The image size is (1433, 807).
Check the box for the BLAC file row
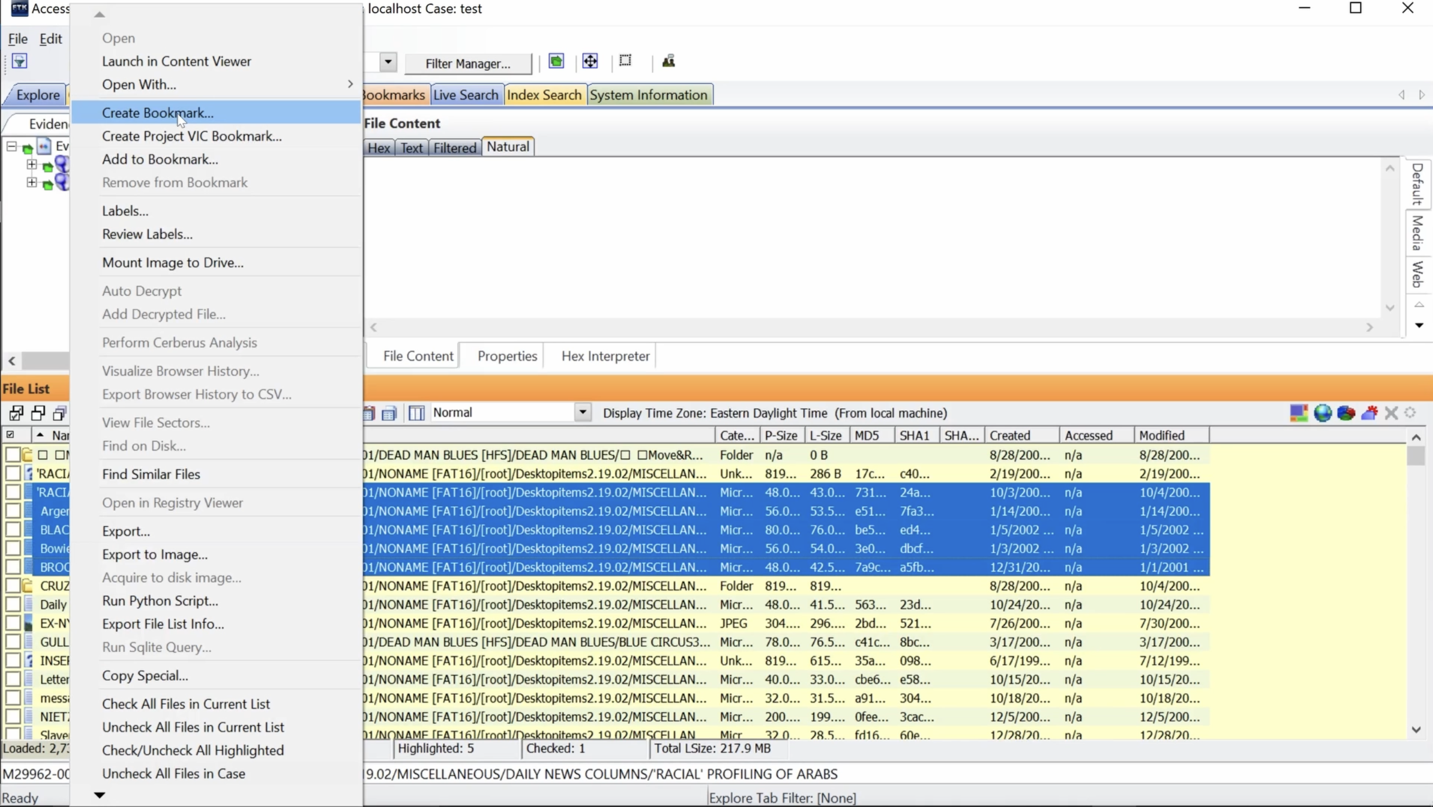click(13, 529)
